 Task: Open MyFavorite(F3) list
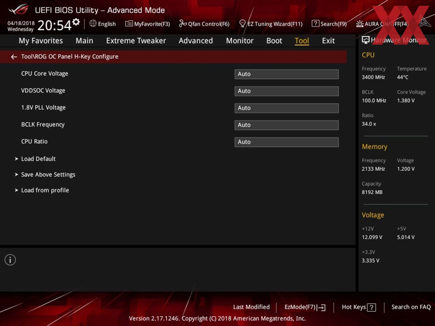tap(147, 24)
